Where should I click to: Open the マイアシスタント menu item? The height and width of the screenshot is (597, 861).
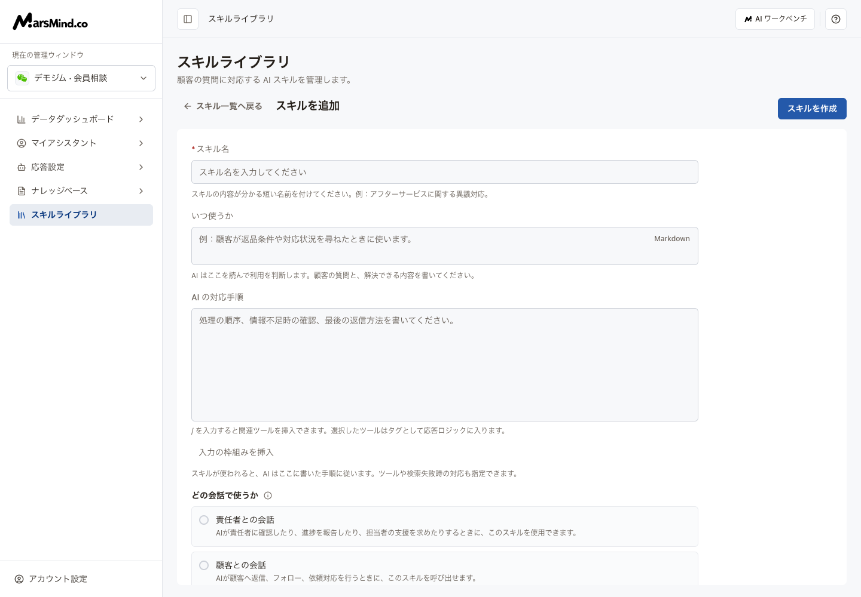pos(81,143)
